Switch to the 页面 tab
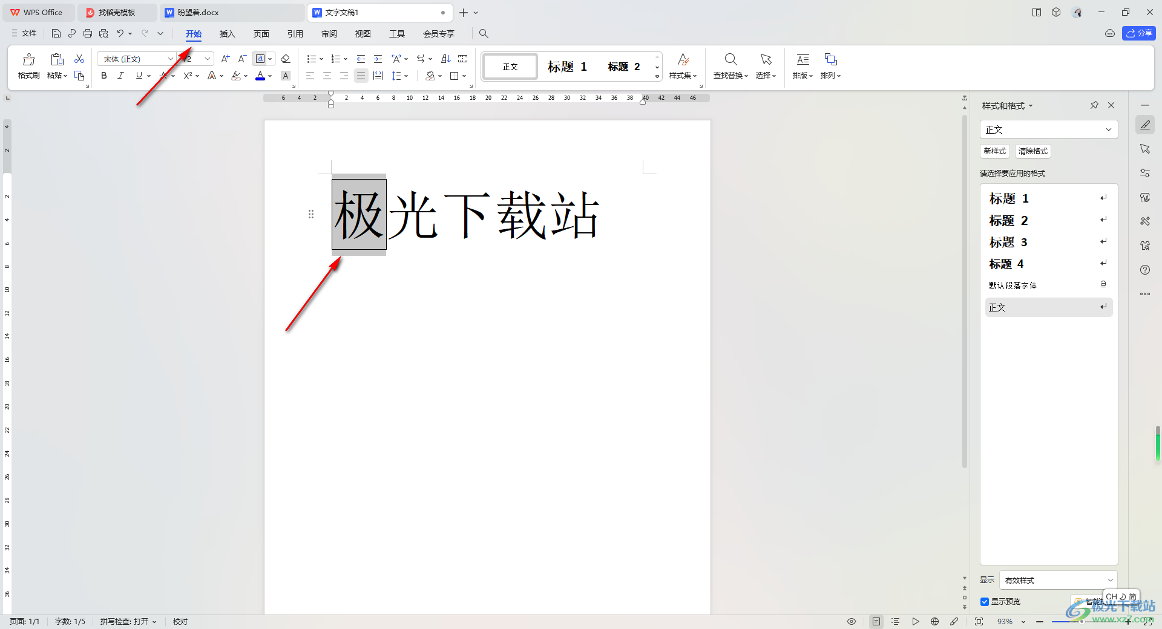The width and height of the screenshot is (1162, 629). pyautogui.click(x=261, y=33)
